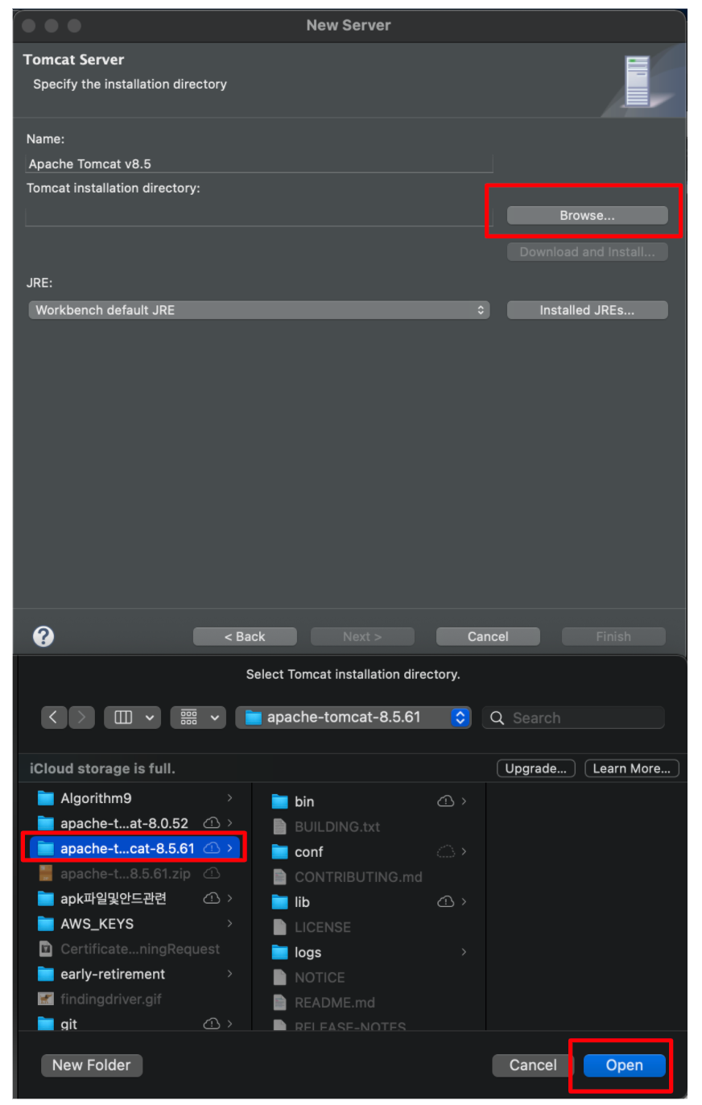
Task: Click iCloud icon beside apache-t...at-8.0.52
Action: pos(212,823)
